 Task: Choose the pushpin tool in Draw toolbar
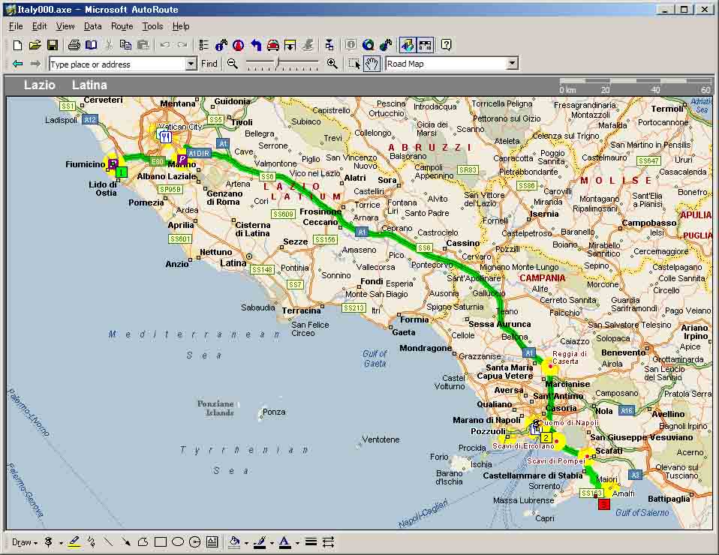click(49, 542)
